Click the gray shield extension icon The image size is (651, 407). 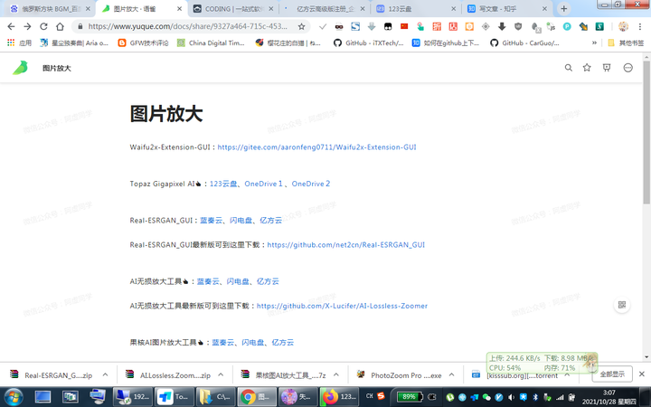coord(518,26)
